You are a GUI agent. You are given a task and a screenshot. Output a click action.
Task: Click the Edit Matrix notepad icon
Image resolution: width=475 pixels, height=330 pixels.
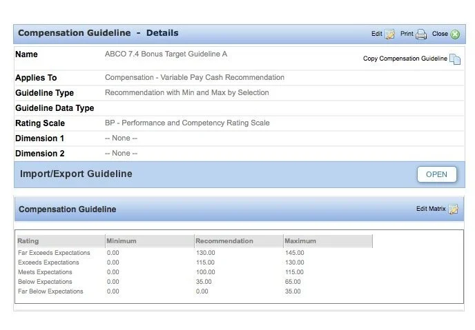[x=453, y=209]
